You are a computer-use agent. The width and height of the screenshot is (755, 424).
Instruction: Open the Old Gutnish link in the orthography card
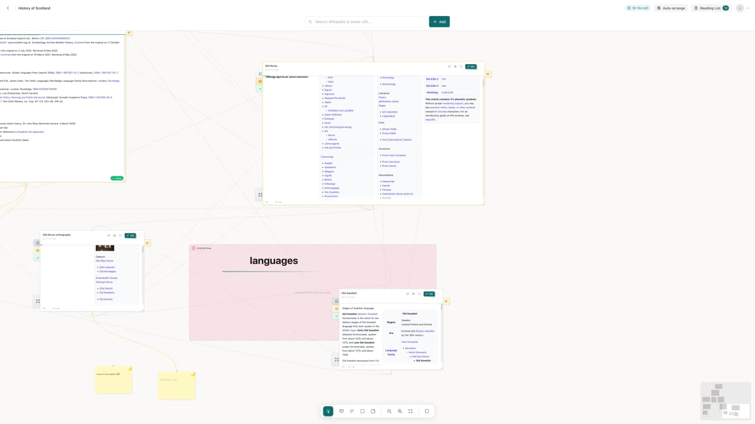click(106, 299)
